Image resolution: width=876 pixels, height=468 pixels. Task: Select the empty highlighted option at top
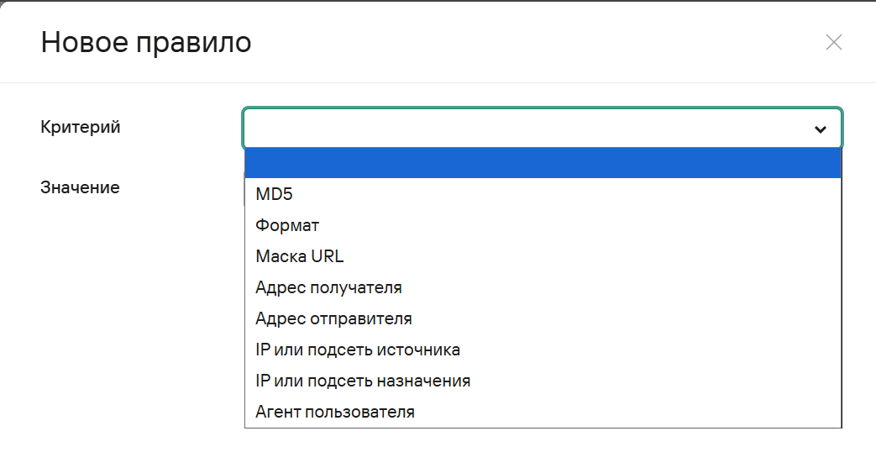click(543, 163)
